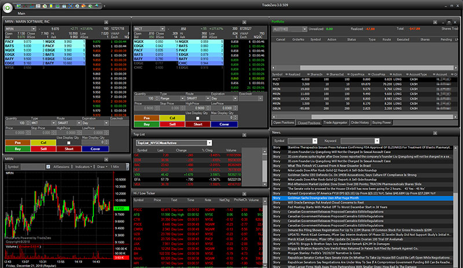Viewport: 463px width, 268px height.
Task: Open the Expiration Day dropdown in the MICT panel
Action: coord(235,98)
